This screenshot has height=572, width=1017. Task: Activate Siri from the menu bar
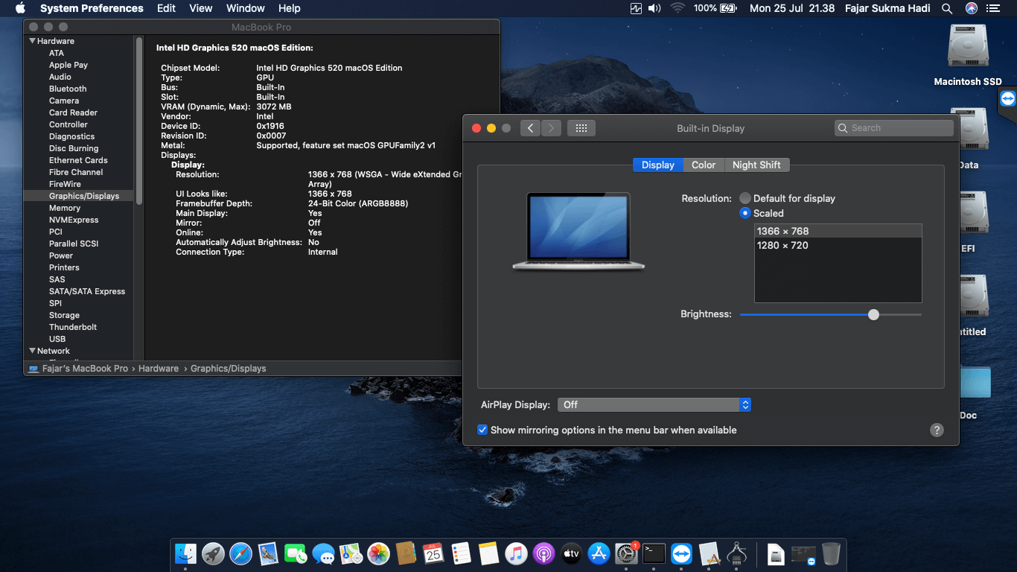click(971, 8)
